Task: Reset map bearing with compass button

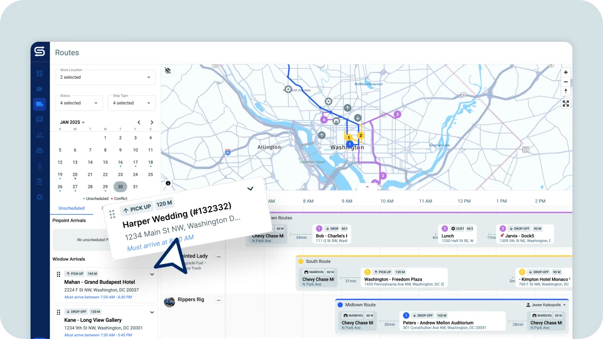Action: [565, 91]
